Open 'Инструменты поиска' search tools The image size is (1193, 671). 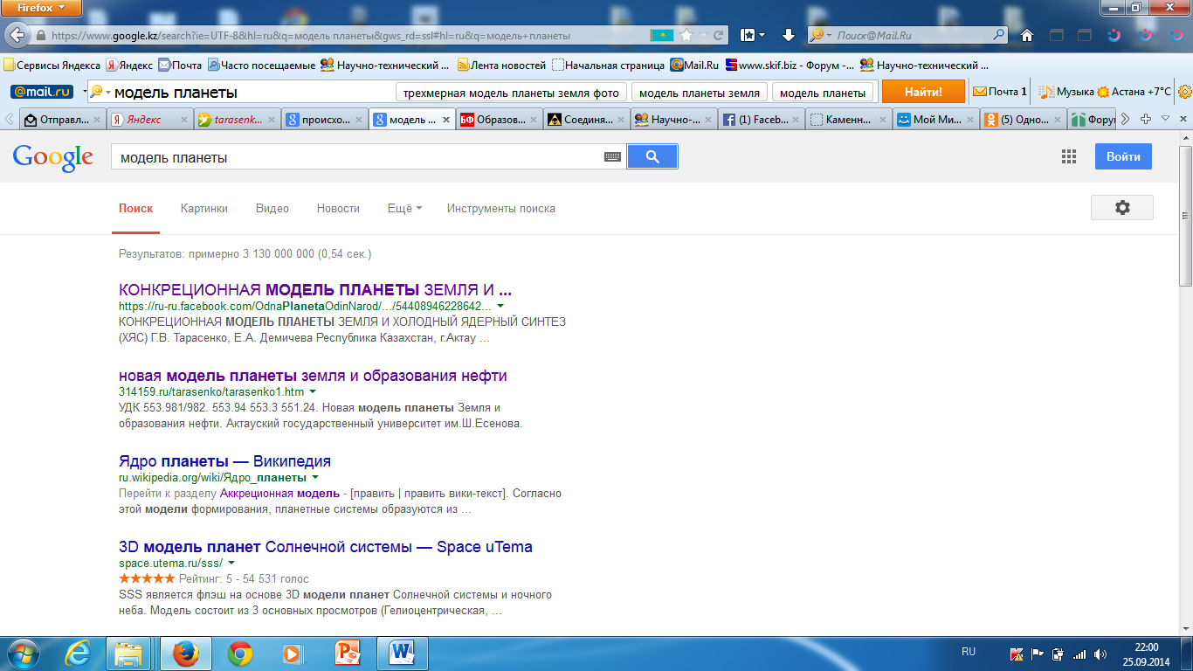pyautogui.click(x=501, y=209)
